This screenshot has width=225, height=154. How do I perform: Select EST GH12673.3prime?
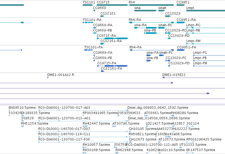coord(130,142)
